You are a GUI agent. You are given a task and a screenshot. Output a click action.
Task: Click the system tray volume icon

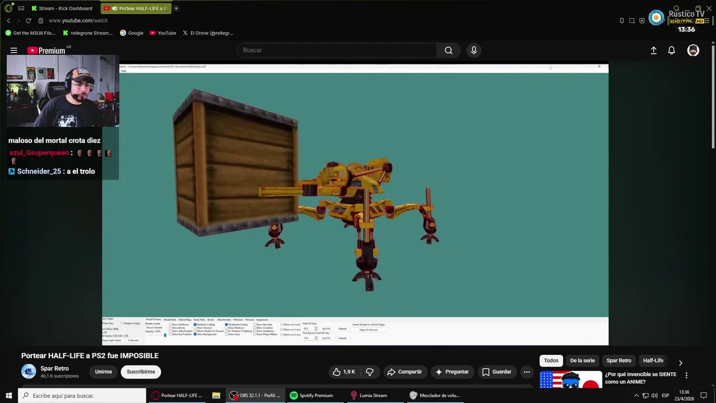coord(654,395)
